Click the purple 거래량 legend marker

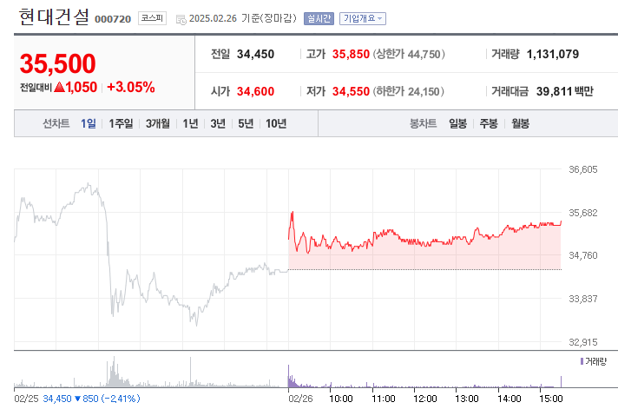pos(582,361)
